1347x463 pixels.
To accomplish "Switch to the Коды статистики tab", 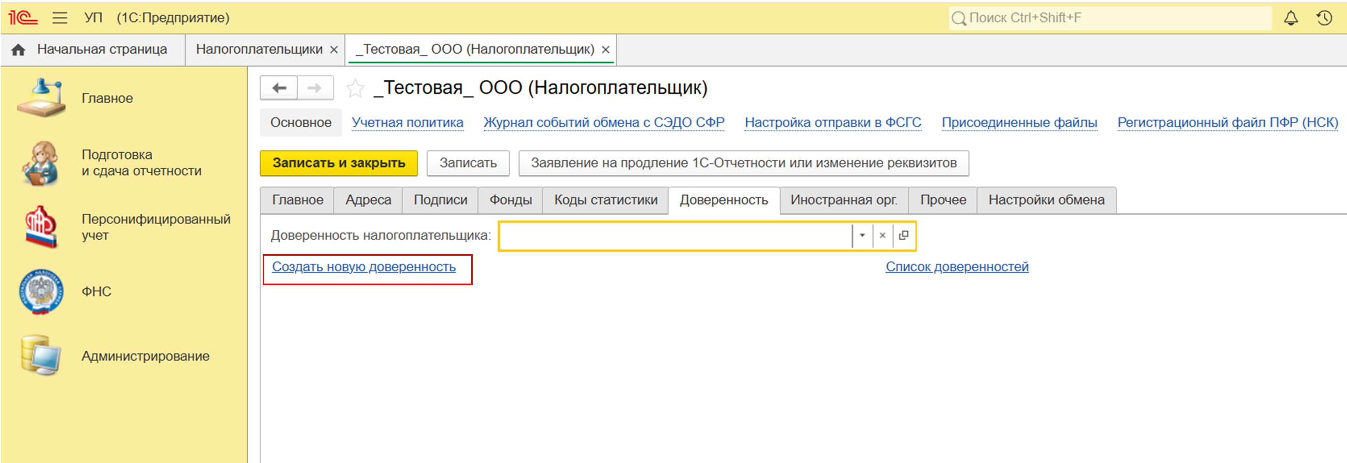I will coord(605,200).
